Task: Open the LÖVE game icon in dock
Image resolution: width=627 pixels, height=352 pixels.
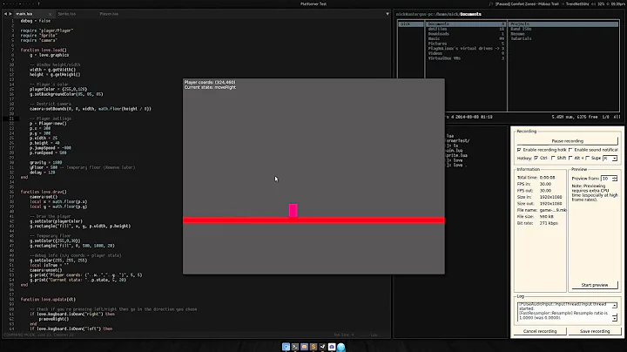Action: tap(322, 347)
